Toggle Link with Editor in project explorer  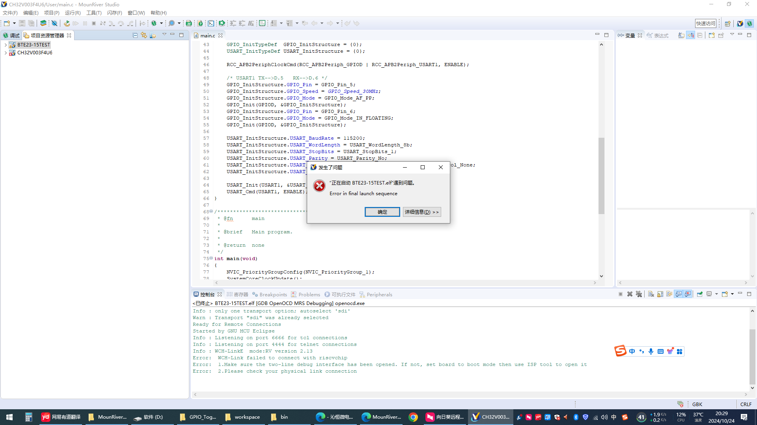144,35
